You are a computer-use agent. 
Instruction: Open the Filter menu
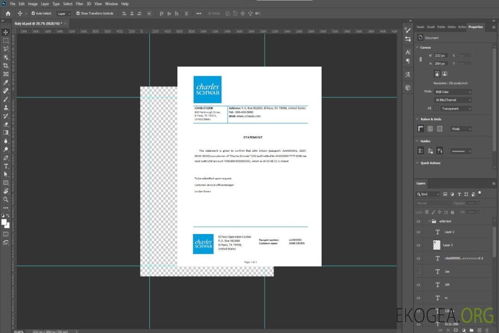(x=79, y=4)
